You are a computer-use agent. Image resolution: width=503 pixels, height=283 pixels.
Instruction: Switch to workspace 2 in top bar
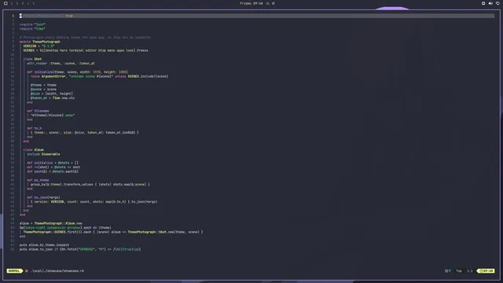click(x=17, y=3)
